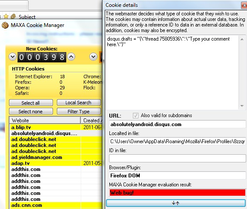The height and width of the screenshot is (209, 247).
Task: Click the 2011-05 date in adap.tv row
Action: point(93,163)
